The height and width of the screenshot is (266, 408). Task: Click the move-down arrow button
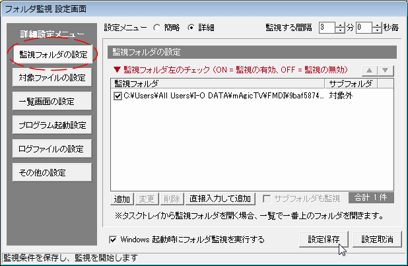(x=386, y=71)
